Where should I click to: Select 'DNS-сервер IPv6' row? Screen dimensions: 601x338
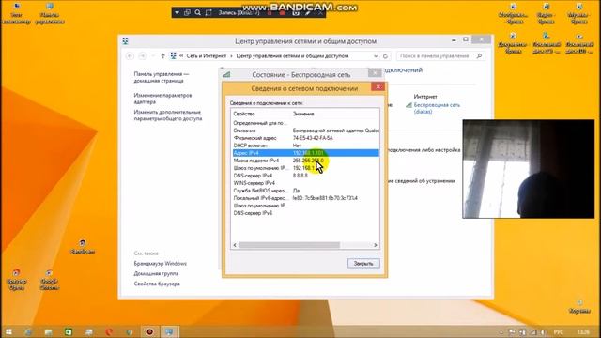pyautogui.click(x=305, y=213)
